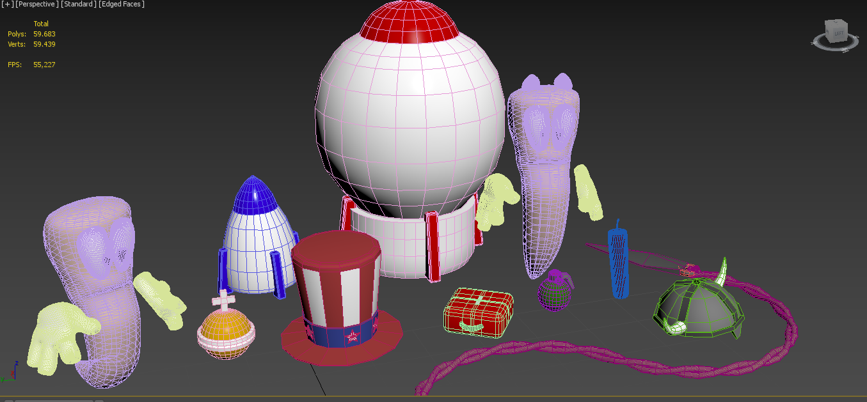The image size is (867, 402).
Task: Open the [+] general viewport menu
Action: click(x=6, y=3)
